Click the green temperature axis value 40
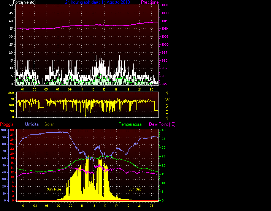Screen dimensions: 271x211 (163, 130)
